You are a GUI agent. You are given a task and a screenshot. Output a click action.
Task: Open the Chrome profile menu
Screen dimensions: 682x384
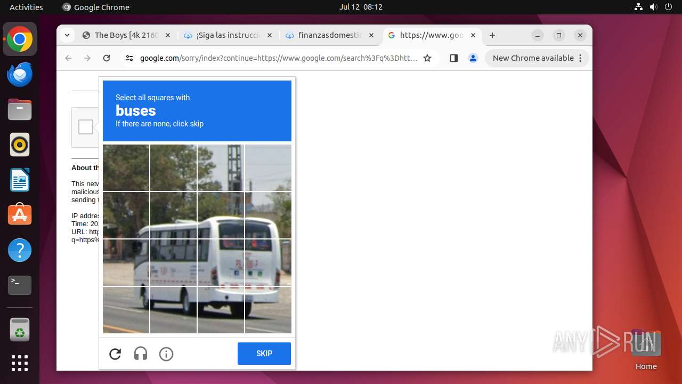coord(473,58)
